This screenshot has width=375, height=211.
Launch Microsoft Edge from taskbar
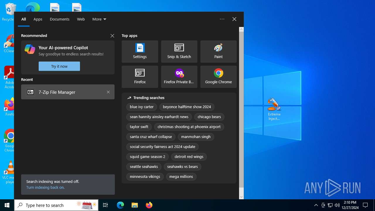pos(120,205)
